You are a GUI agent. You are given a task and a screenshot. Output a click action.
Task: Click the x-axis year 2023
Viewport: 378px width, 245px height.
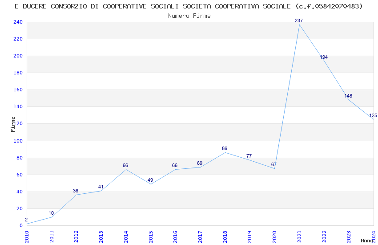(x=349, y=237)
